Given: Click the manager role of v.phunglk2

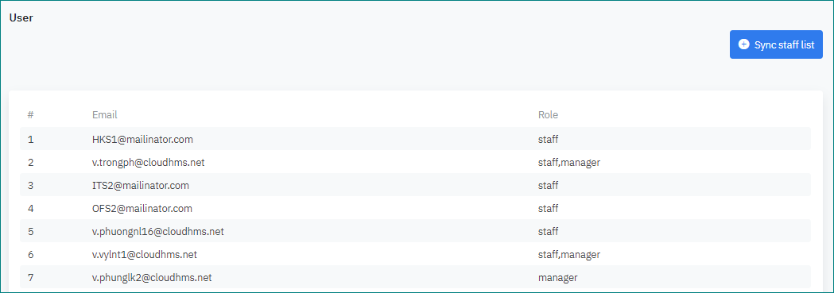Looking at the screenshot, I should [558, 278].
